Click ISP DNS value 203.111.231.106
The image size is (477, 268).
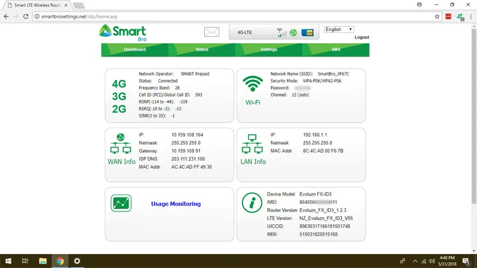188,159
